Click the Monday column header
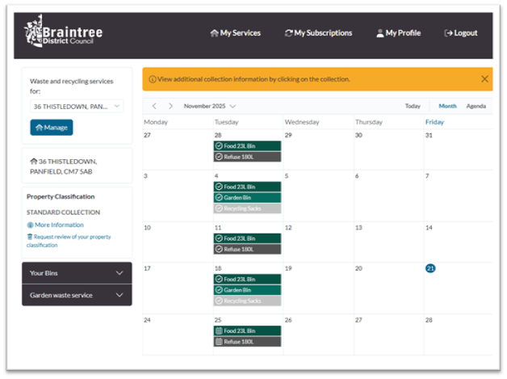This screenshot has width=507, height=379. tap(156, 122)
